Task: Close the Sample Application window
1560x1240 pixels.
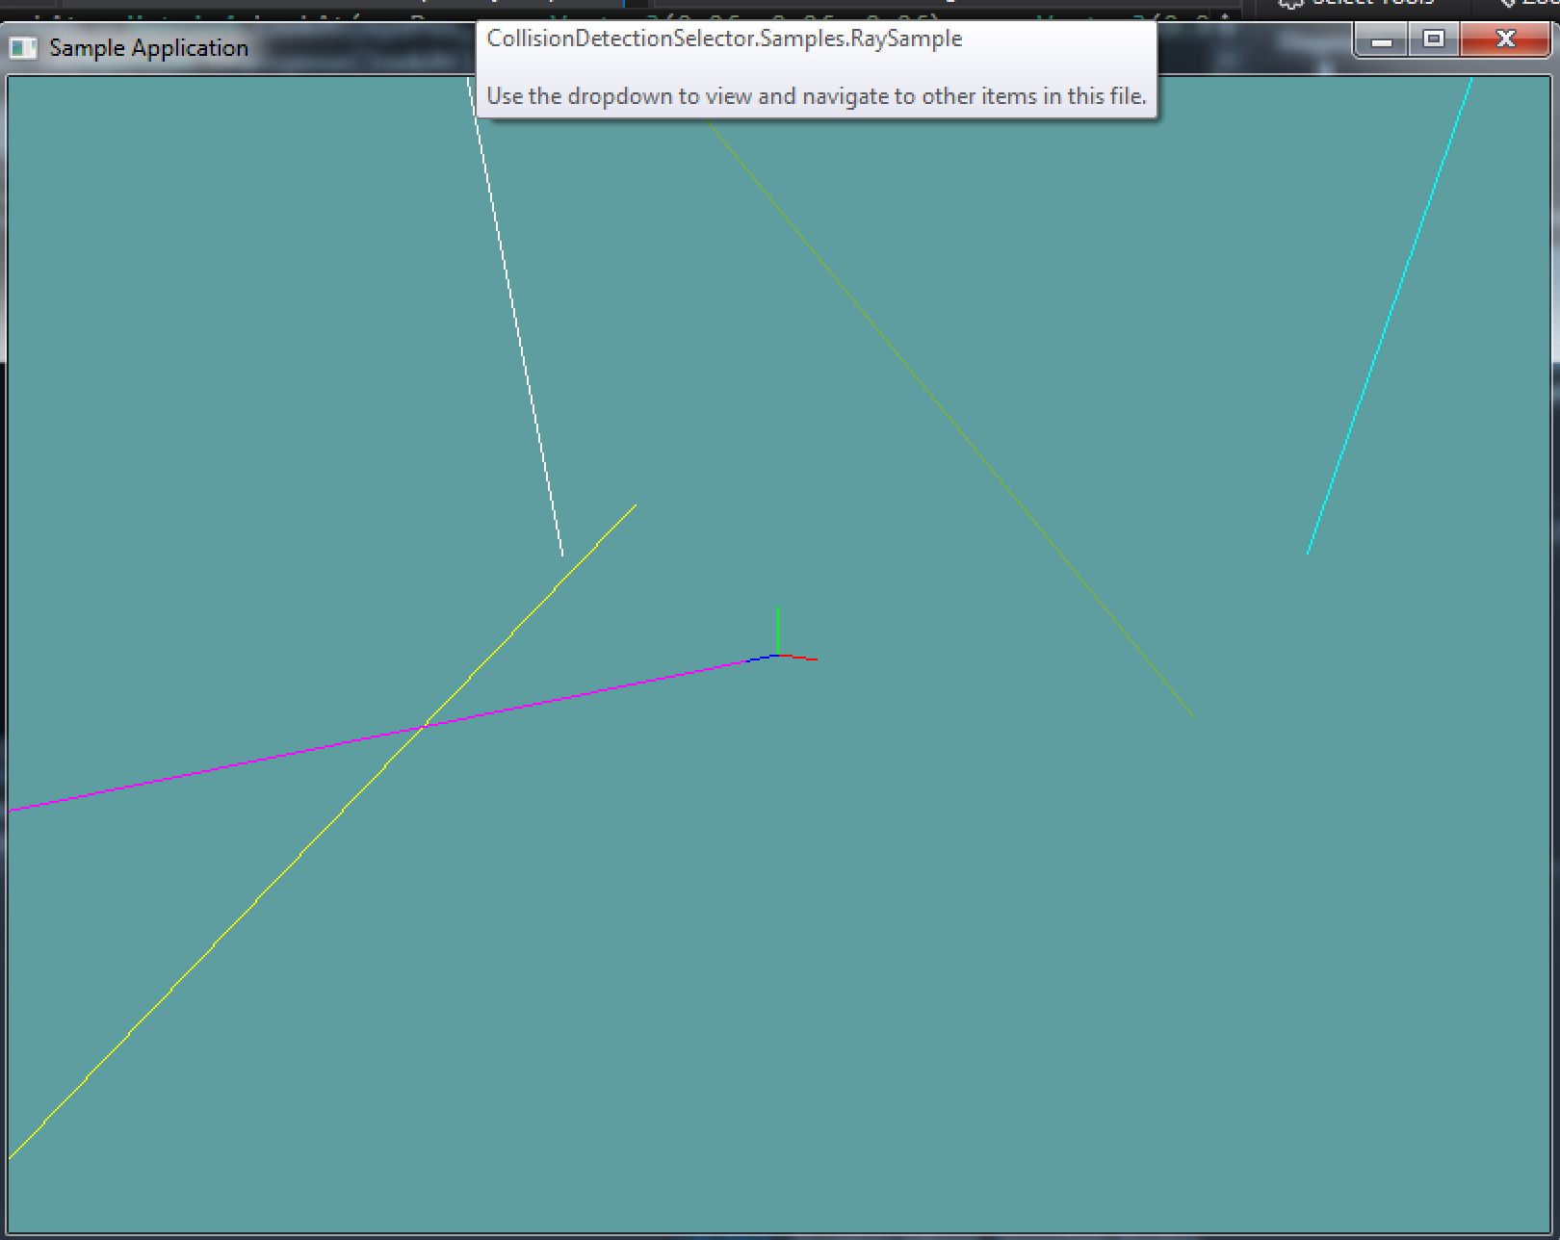Action: pyautogui.click(x=1505, y=39)
